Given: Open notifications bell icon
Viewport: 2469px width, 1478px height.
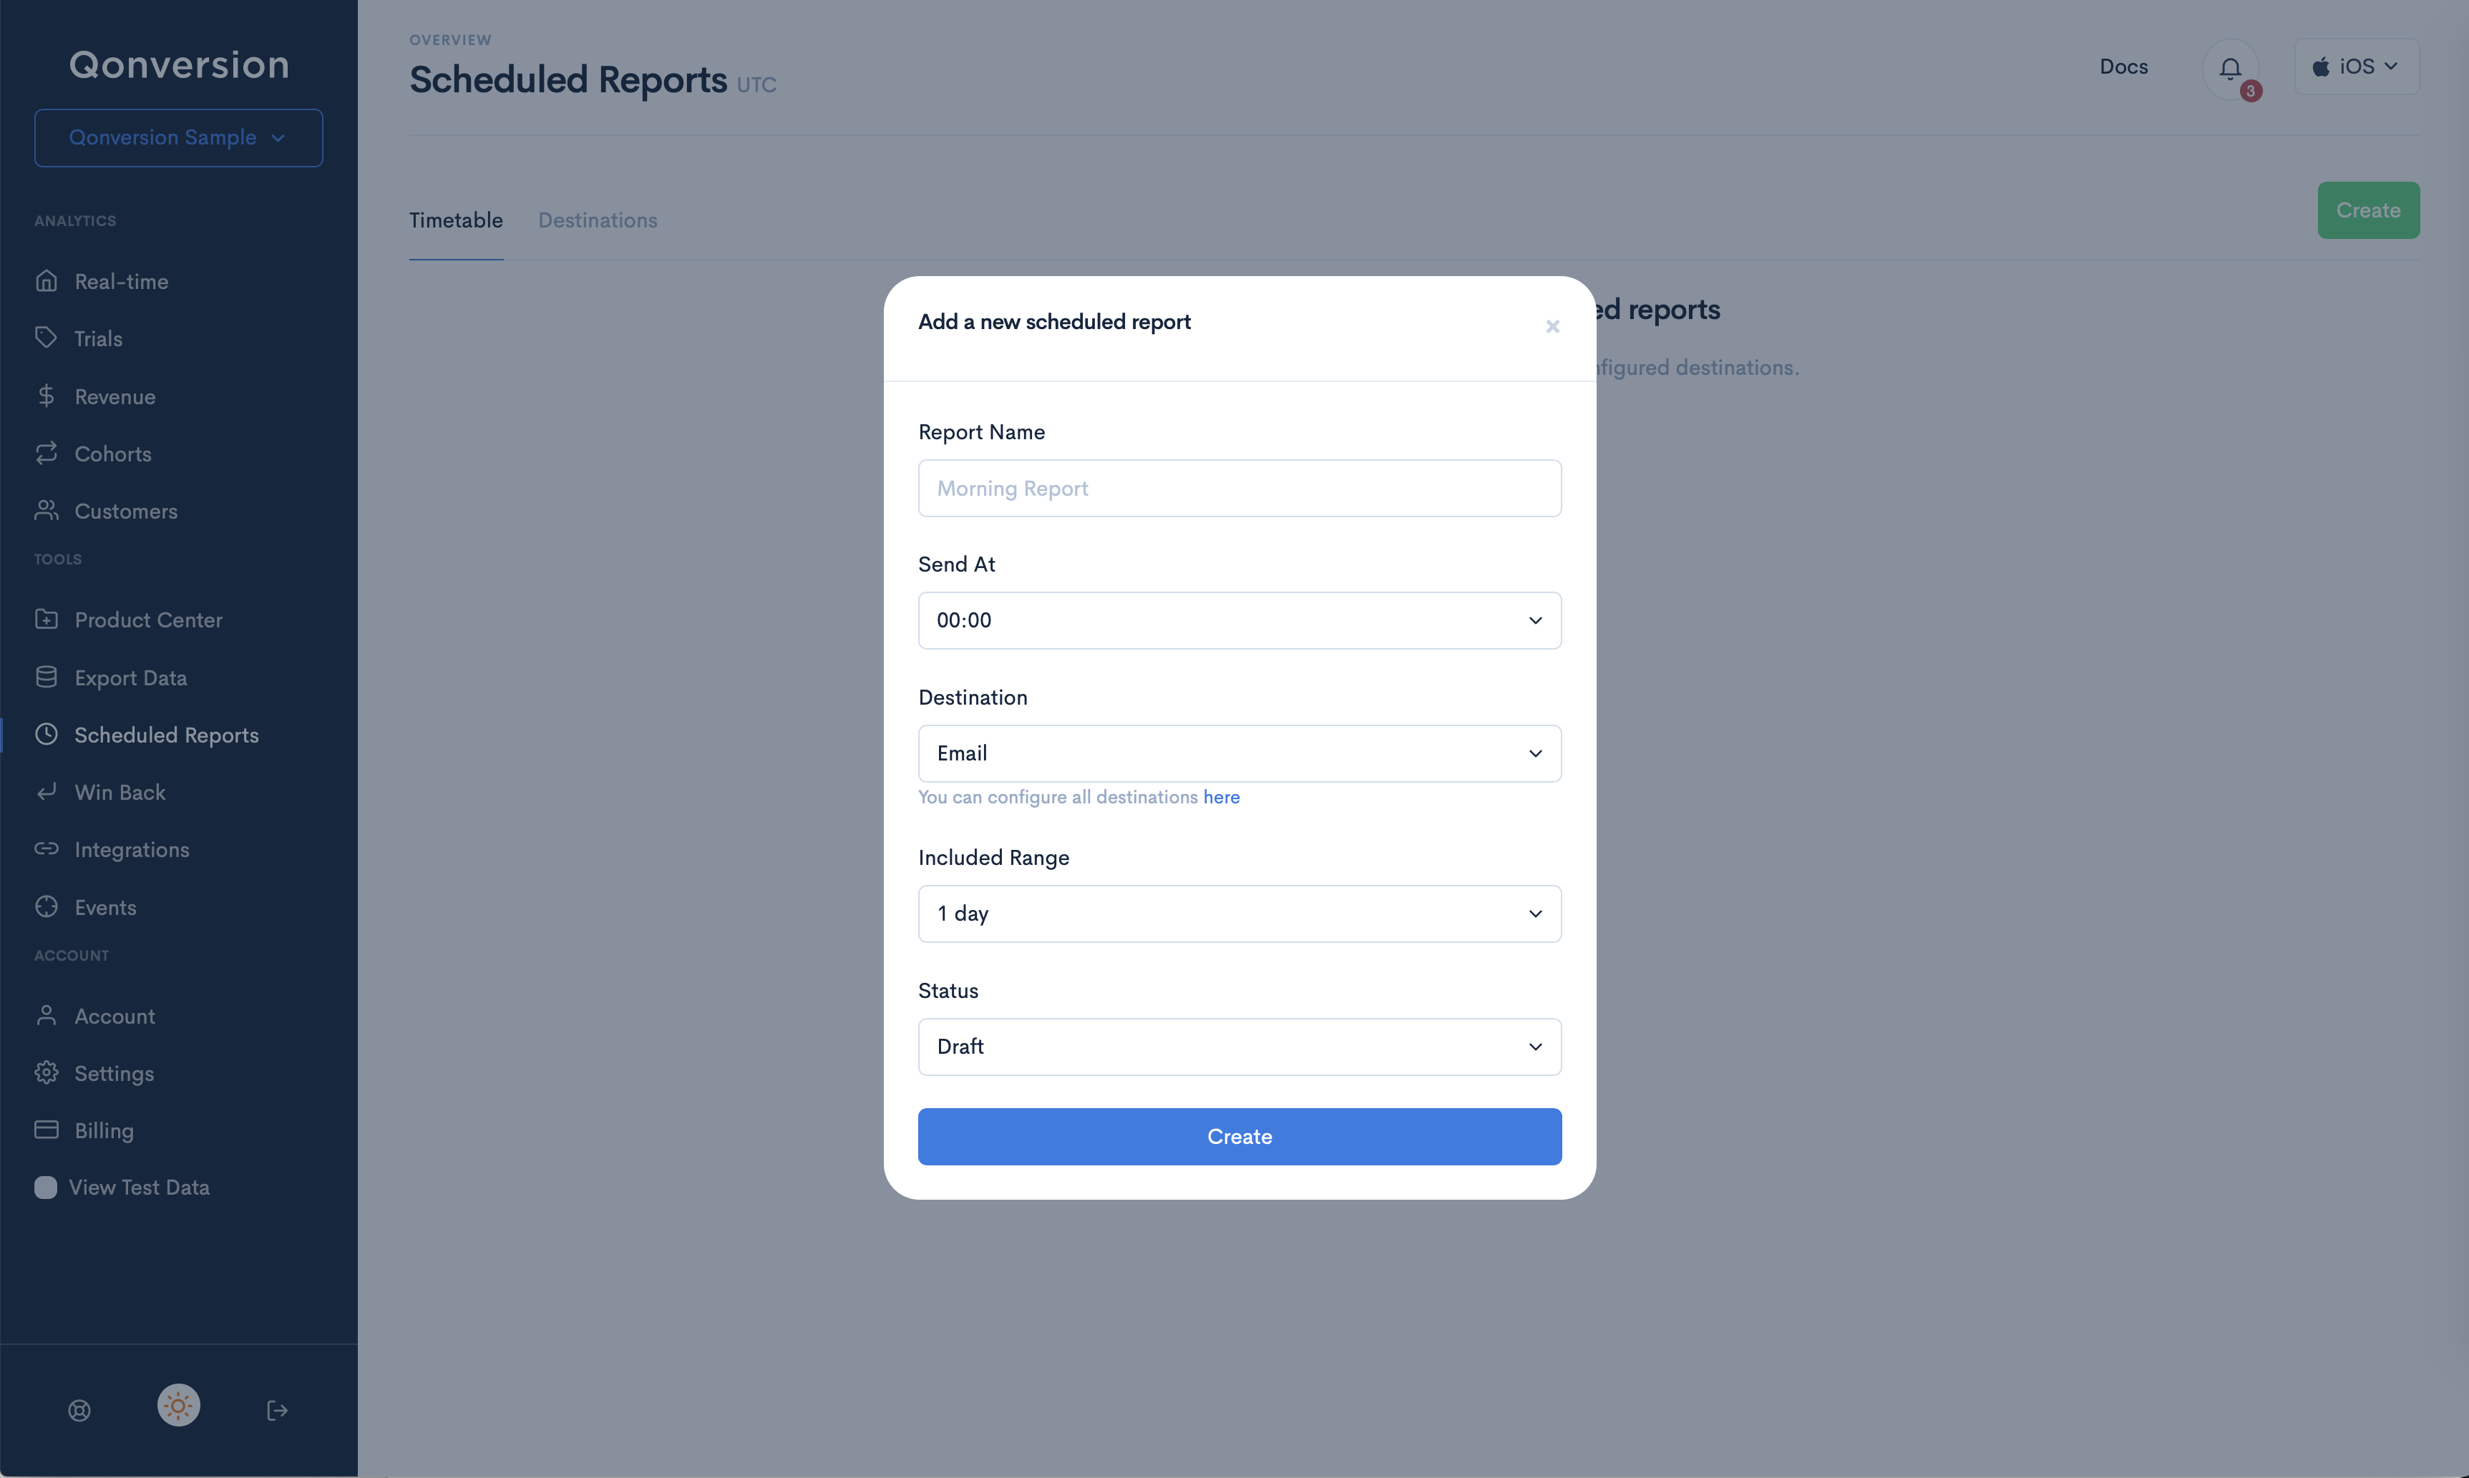Looking at the screenshot, I should coord(2230,69).
